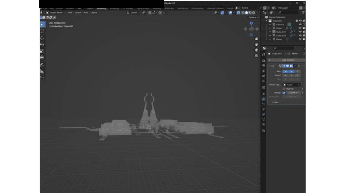The width and height of the screenshot is (344, 193).
Task: Expand the Cube.001 item in outliner
Action: tap(270, 32)
